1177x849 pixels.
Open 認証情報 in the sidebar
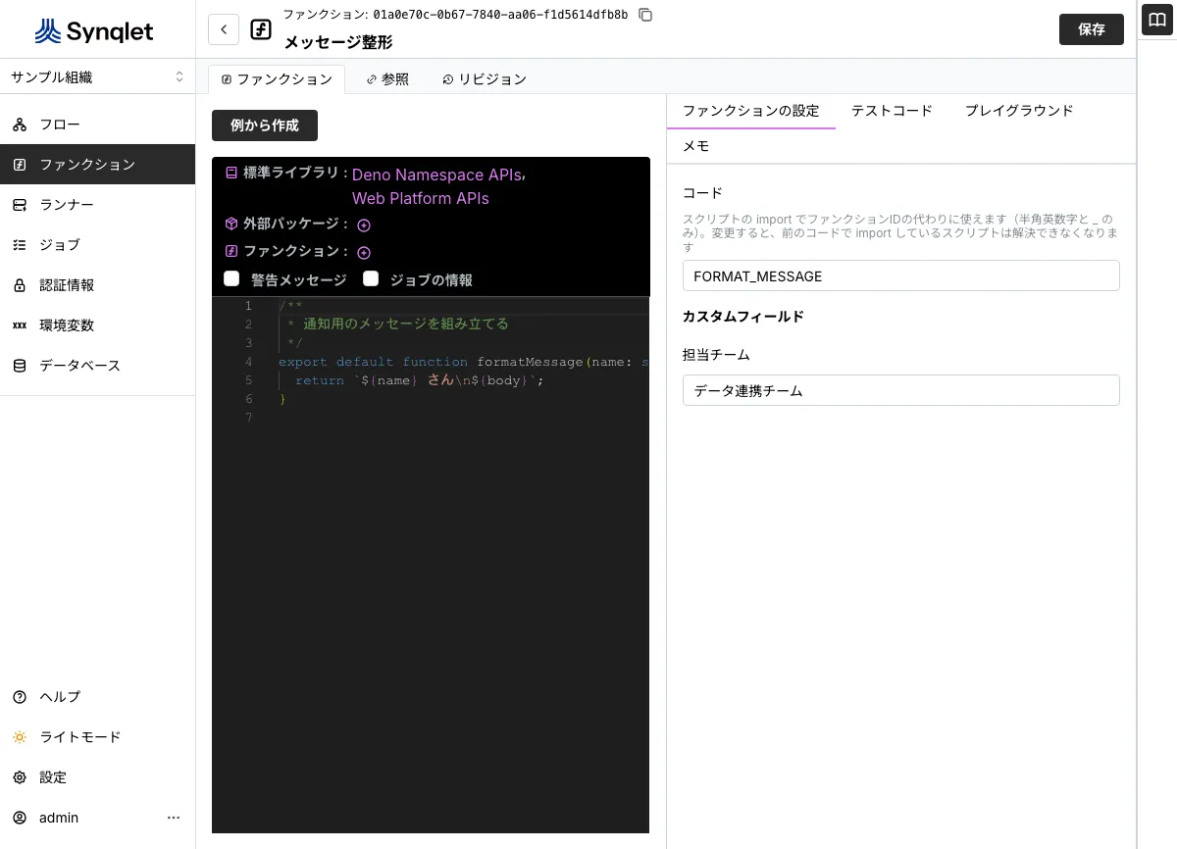[97, 285]
